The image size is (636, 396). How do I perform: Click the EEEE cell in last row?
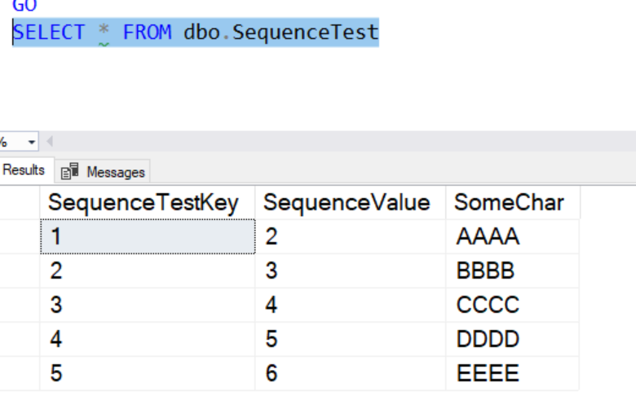488,373
